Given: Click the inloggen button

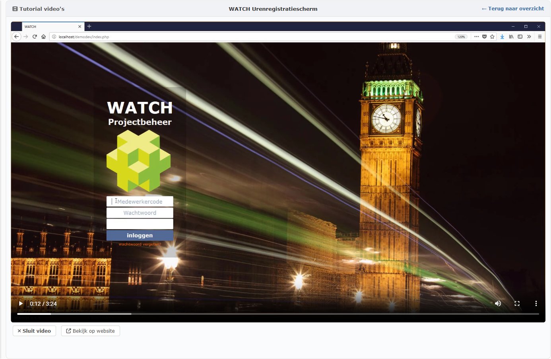Looking at the screenshot, I should [x=140, y=236].
